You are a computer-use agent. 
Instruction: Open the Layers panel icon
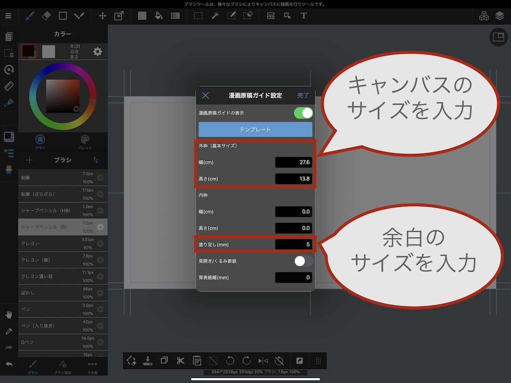pyautogui.click(x=500, y=16)
